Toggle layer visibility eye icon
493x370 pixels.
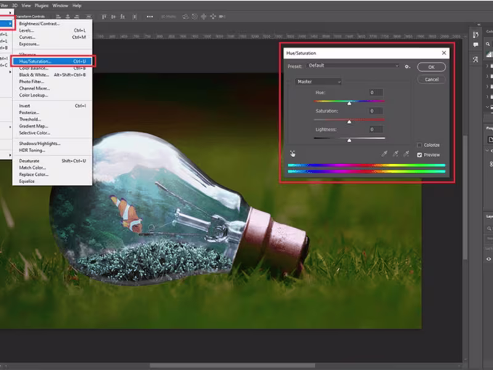pos(489,259)
